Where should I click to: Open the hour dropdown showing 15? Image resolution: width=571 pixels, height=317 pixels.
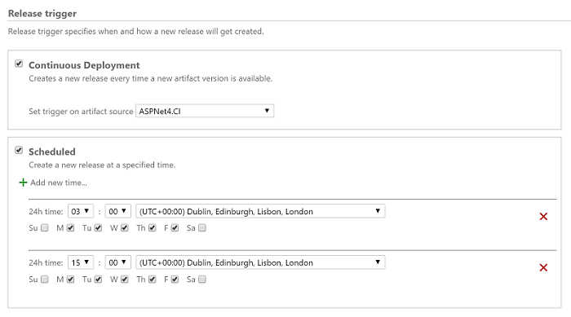(81, 262)
